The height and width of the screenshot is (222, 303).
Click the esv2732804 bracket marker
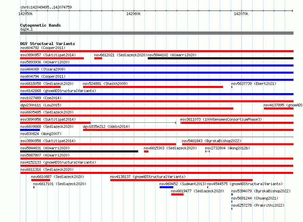click(207, 151)
